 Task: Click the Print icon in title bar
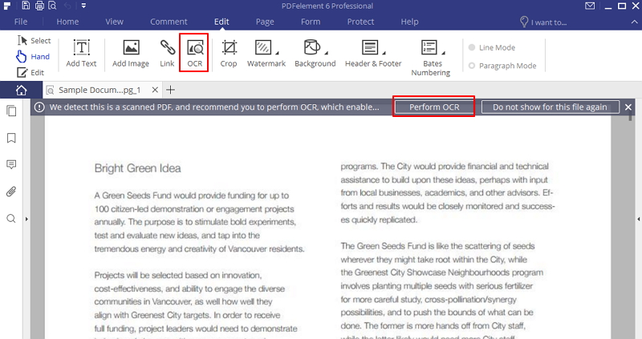point(39,6)
